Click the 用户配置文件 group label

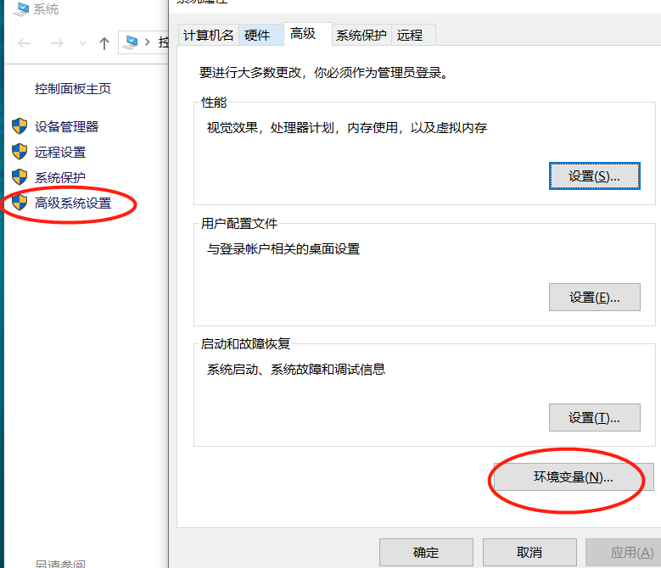[239, 223]
